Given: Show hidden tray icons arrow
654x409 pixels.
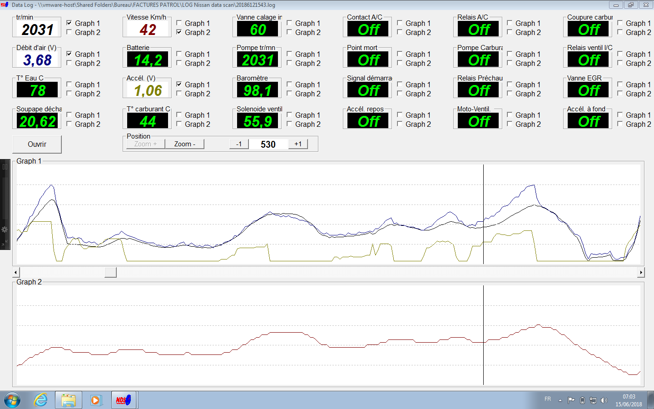Looking at the screenshot, I should (560, 400).
